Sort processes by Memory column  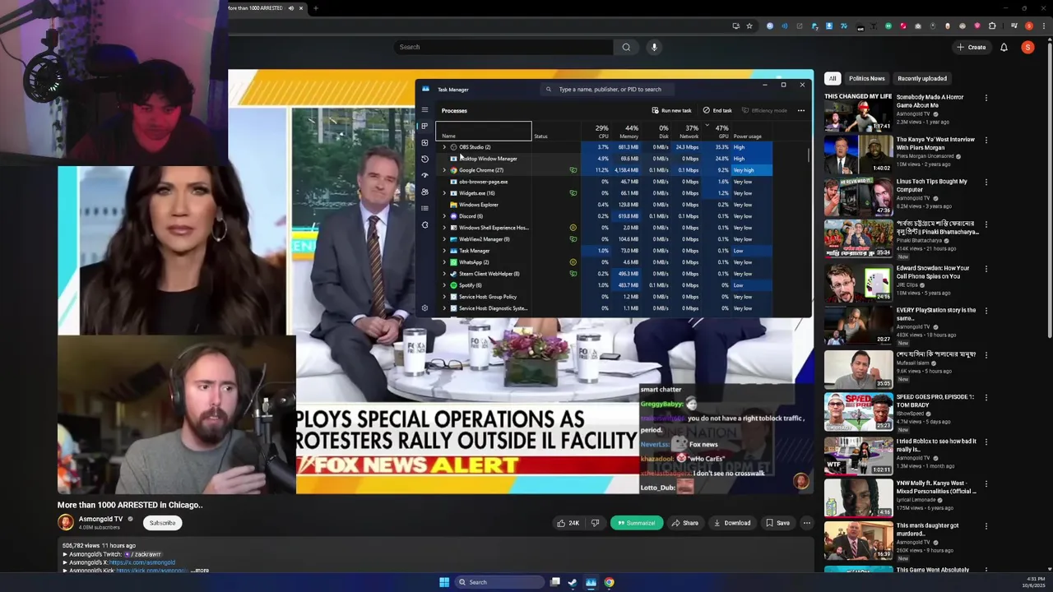628,132
